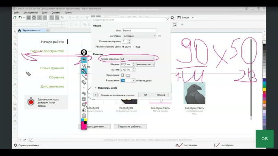Viewport: 278px width, 156px height.
Task: Click the pen nib icon on annotation toolbar
Action: click(x=84, y=52)
